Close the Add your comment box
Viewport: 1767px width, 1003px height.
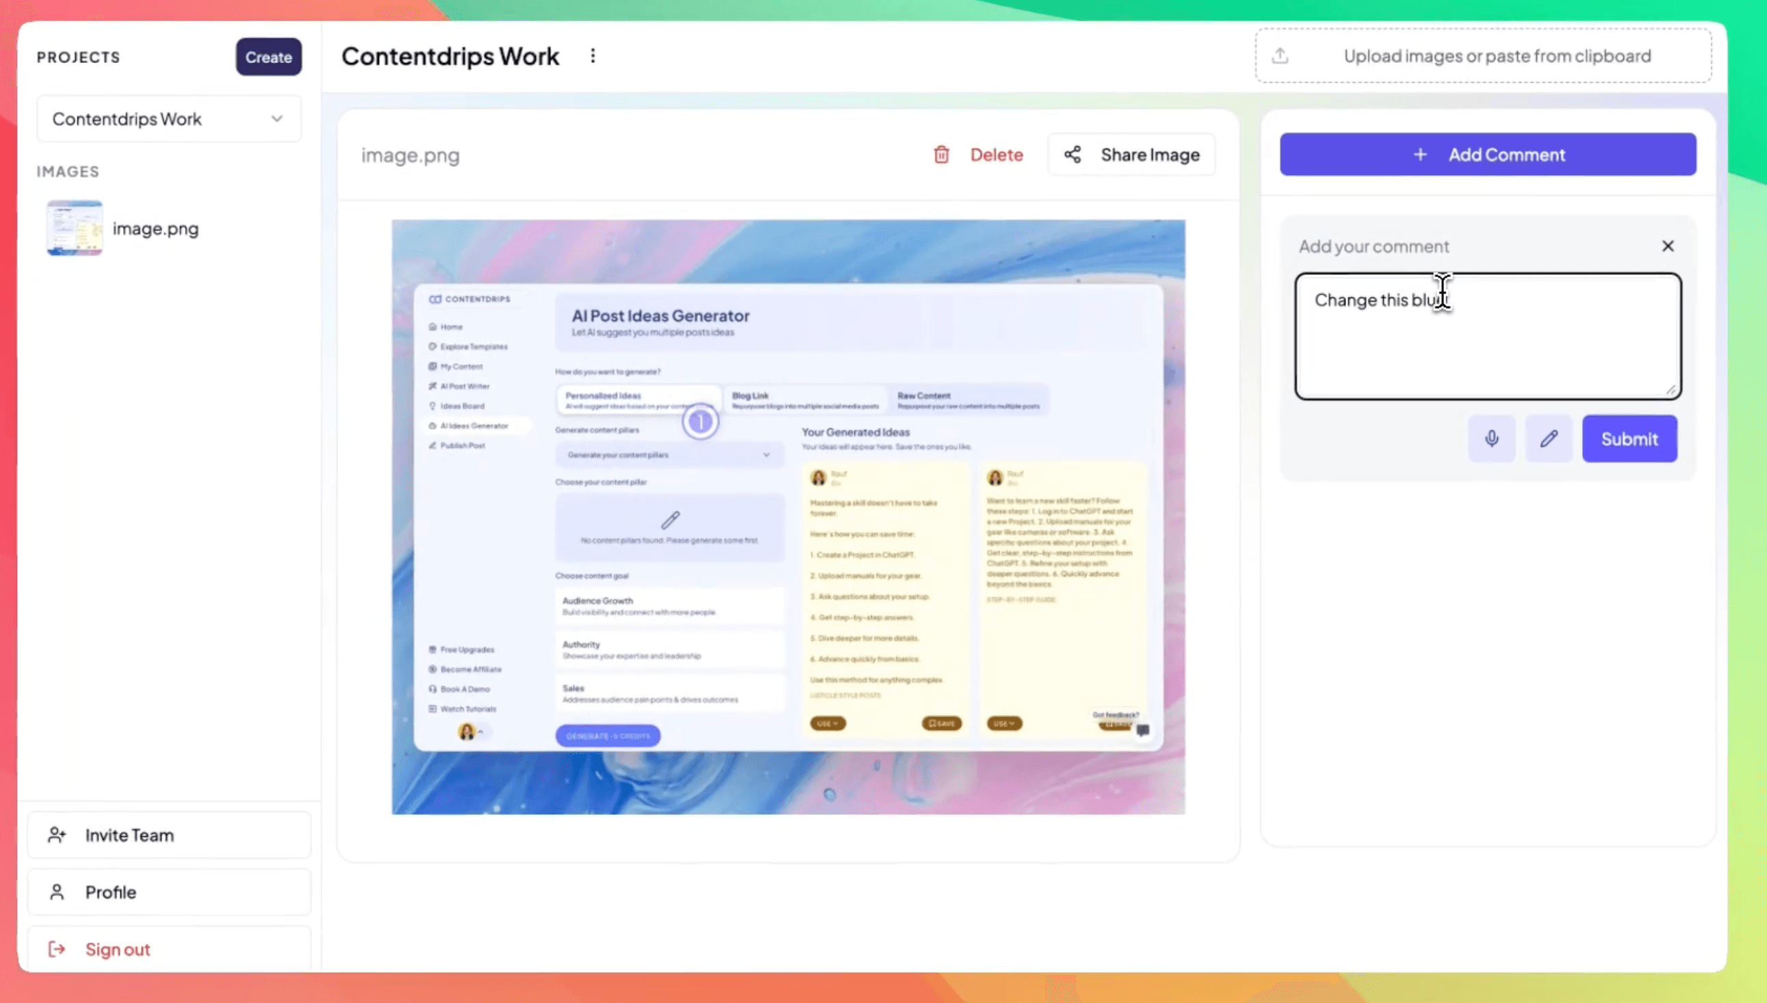click(x=1668, y=246)
